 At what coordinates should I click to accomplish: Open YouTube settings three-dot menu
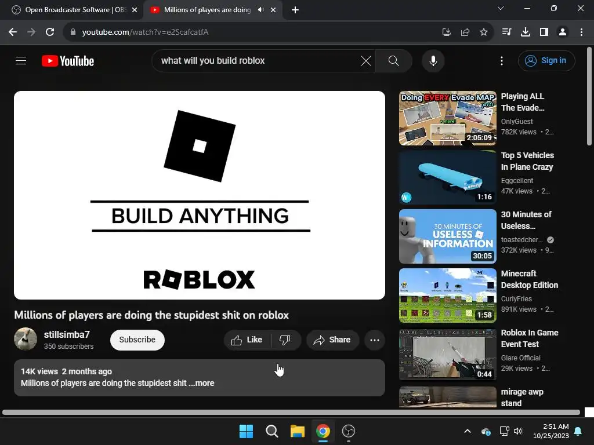[x=502, y=60]
